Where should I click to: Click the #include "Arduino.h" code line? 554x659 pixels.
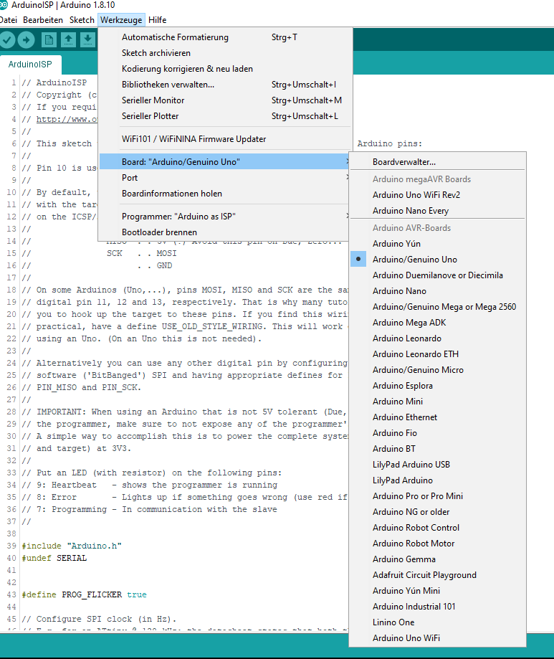[72, 546]
